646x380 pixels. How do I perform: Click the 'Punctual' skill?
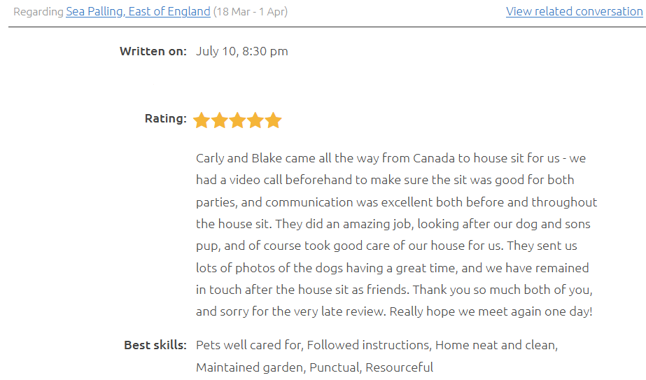(335, 367)
